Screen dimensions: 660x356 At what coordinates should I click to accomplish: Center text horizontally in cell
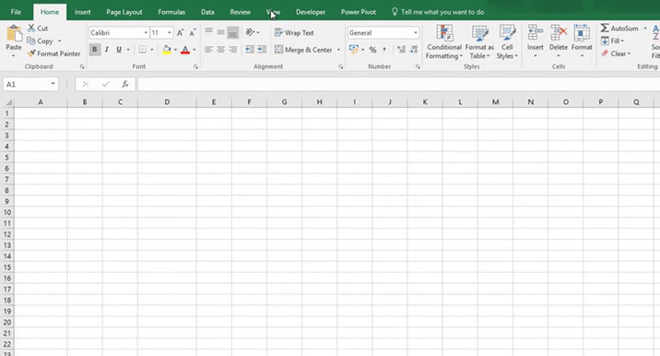click(220, 49)
